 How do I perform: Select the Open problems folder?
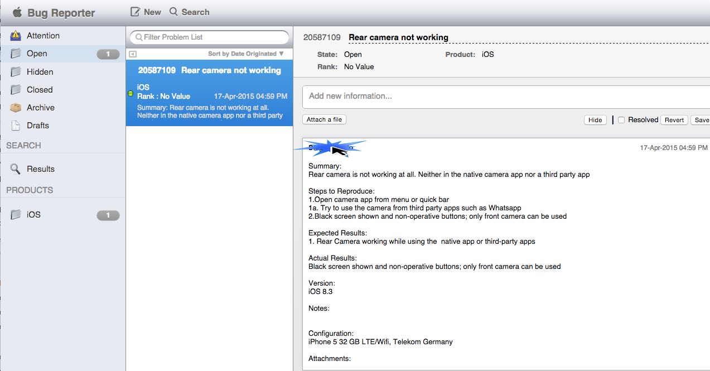[x=63, y=54]
